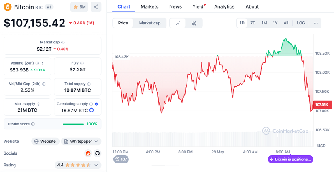Image resolution: width=334 pixels, height=172 pixels.
Task: Click the 0.46% (1d) price change indicator
Action: click(81, 23)
